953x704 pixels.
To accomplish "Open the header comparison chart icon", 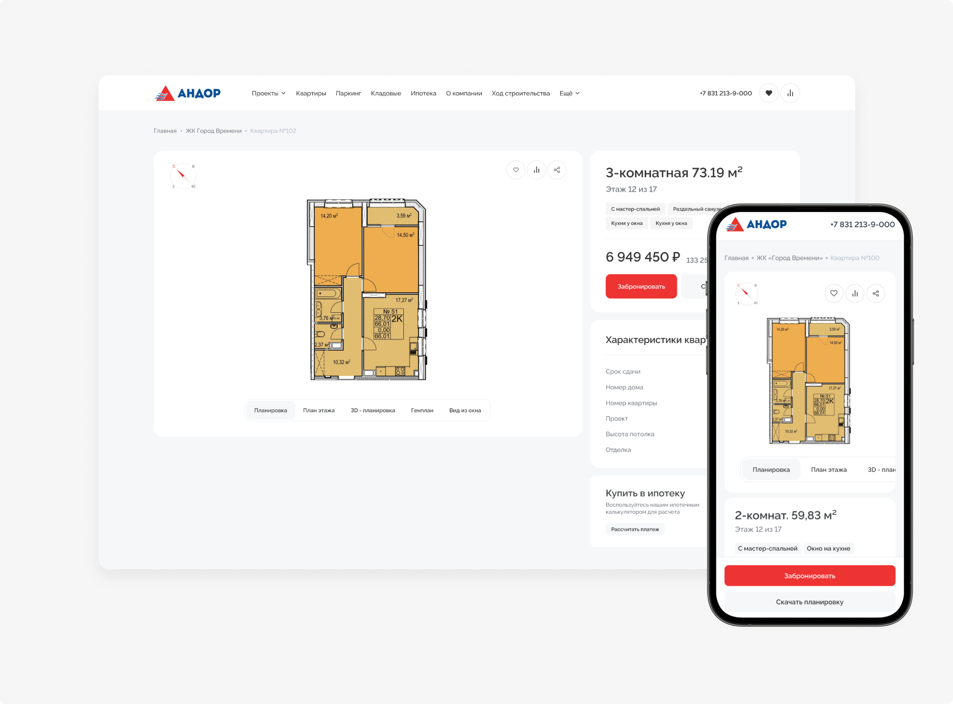I will (790, 93).
